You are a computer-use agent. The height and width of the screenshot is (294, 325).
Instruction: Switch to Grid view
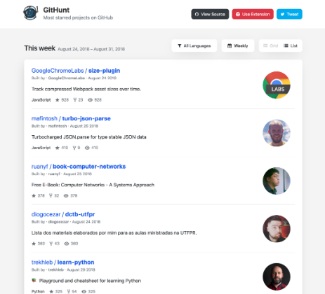(271, 45)
